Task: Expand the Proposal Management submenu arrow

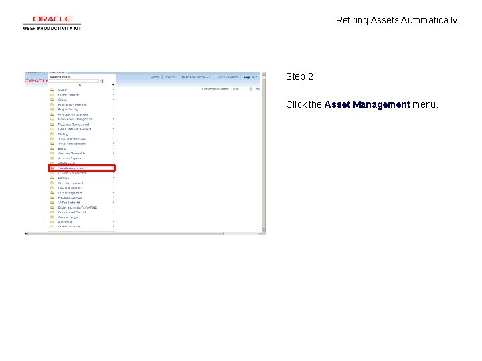Action: point(113,114)
